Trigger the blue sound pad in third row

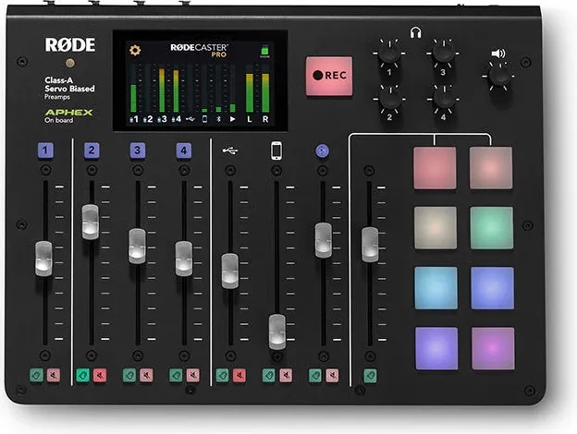(x=492, y=288)
